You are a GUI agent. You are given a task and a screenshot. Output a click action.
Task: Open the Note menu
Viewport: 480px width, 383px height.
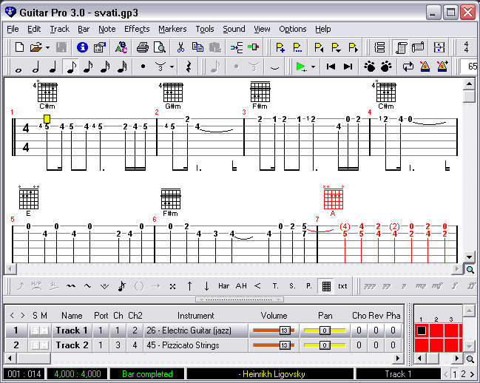tap(107, 29)
